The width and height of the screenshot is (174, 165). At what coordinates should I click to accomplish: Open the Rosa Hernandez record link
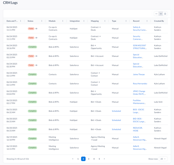[x=140, y=84]
